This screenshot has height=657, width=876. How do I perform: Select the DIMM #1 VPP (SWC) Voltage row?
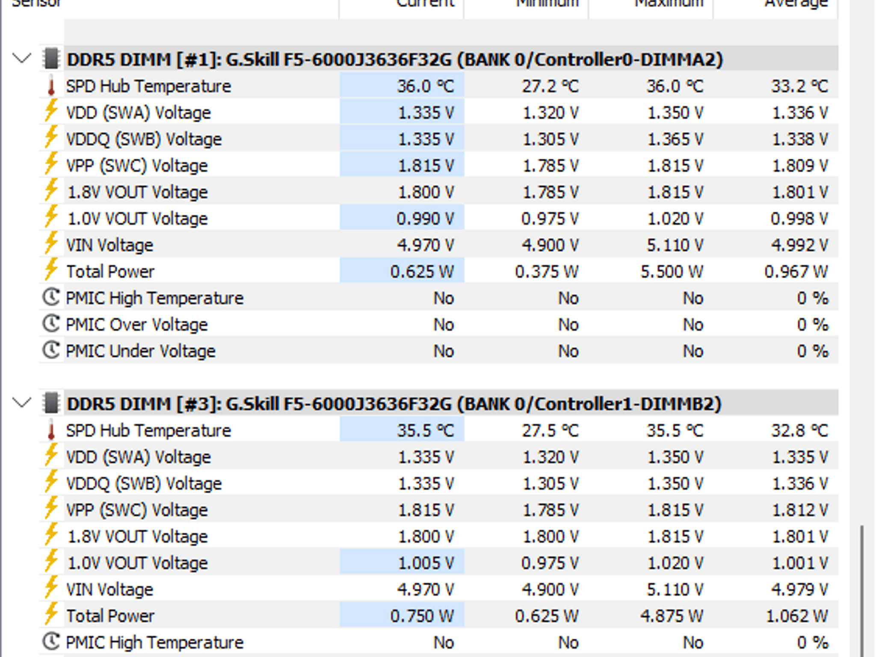tap(438, 165)
